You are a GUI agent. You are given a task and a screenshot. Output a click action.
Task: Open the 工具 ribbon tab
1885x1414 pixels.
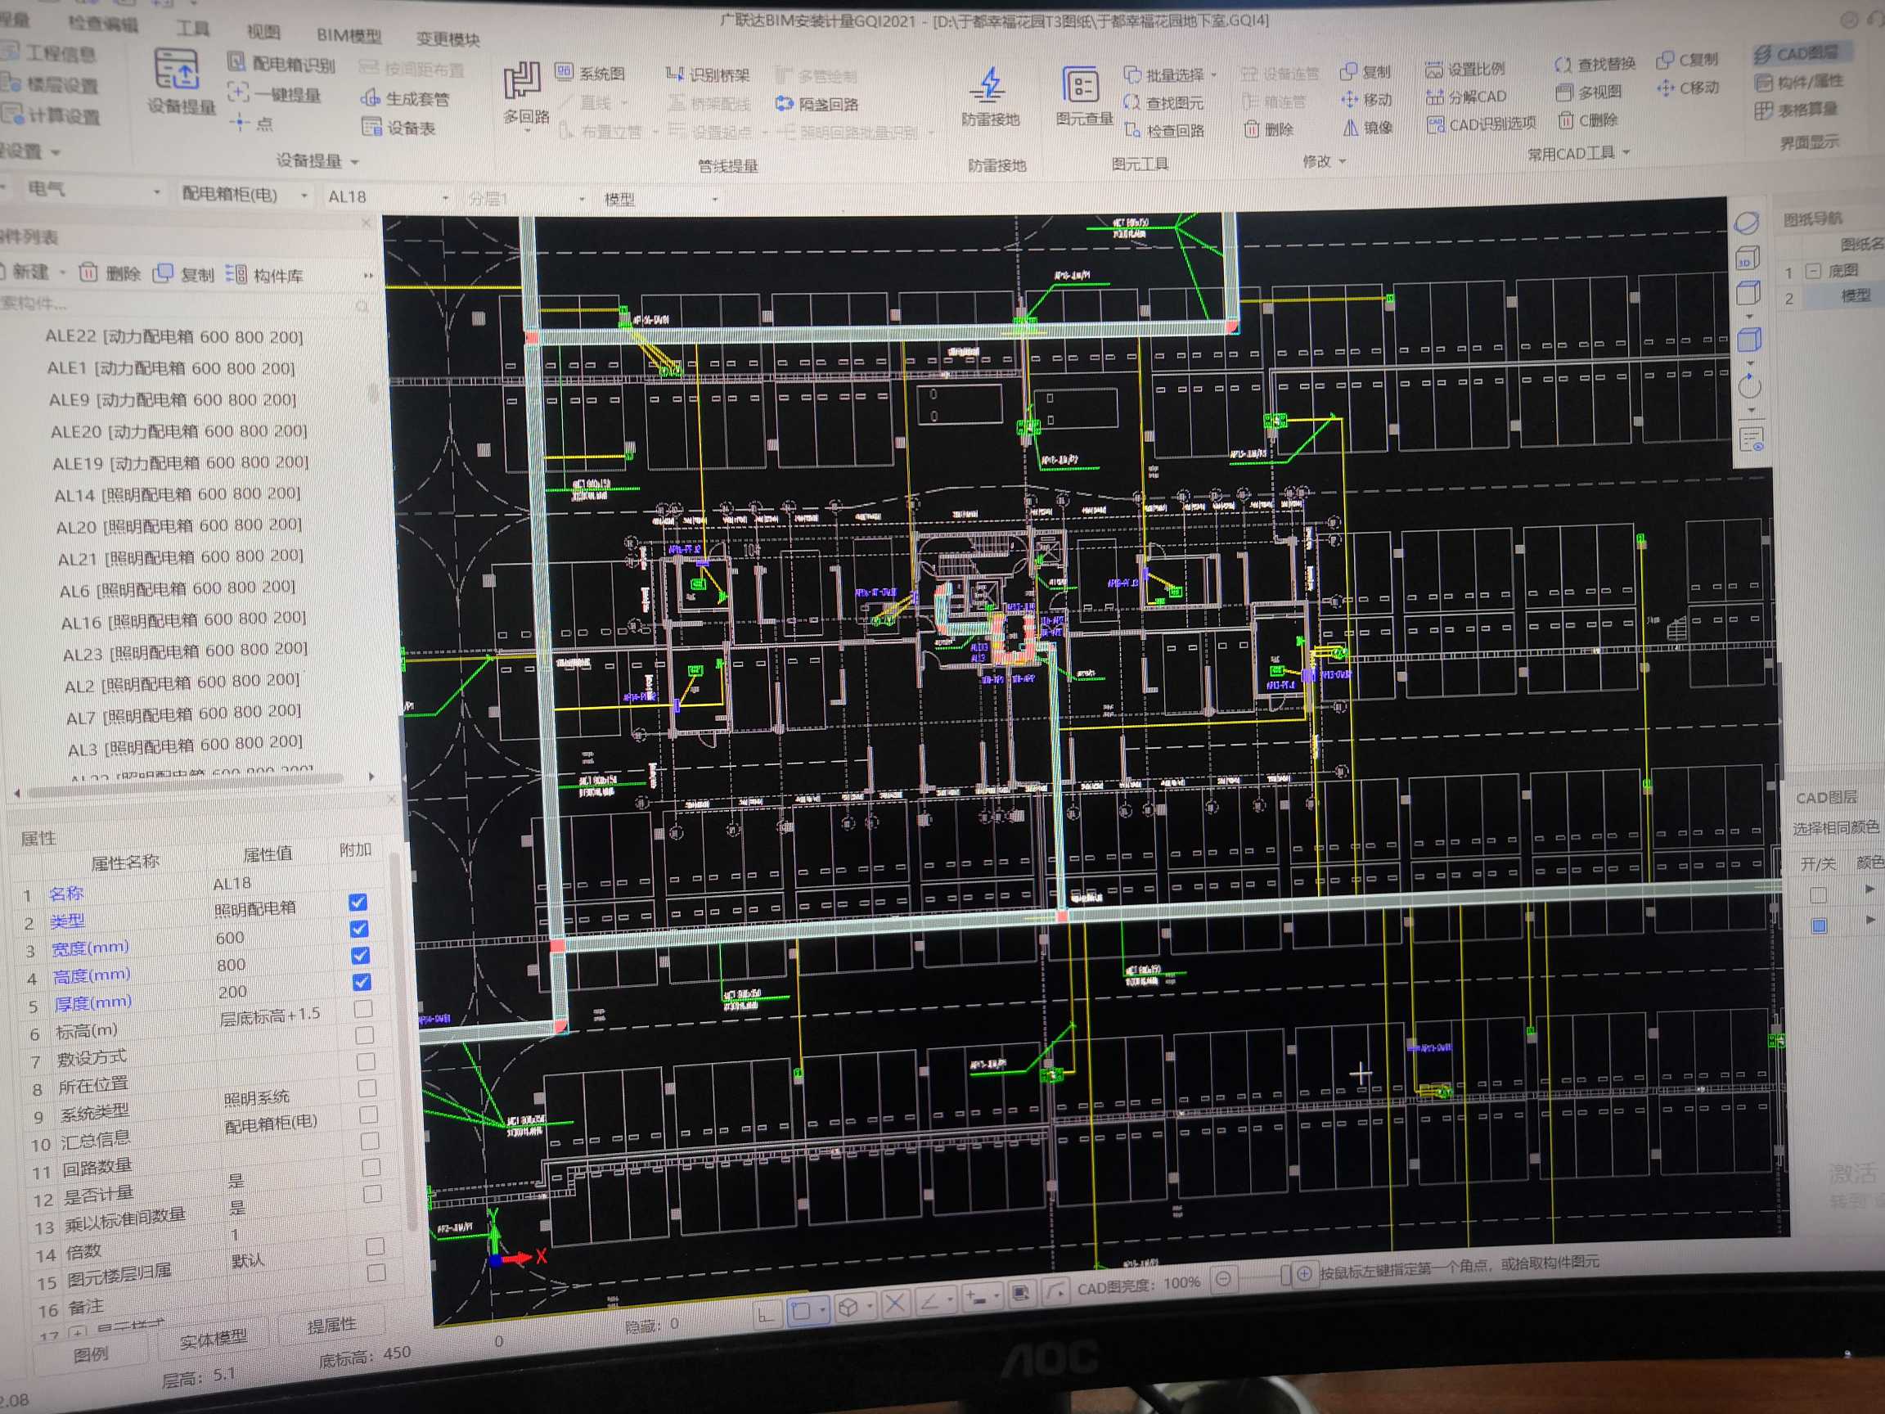tap(192, 28)
